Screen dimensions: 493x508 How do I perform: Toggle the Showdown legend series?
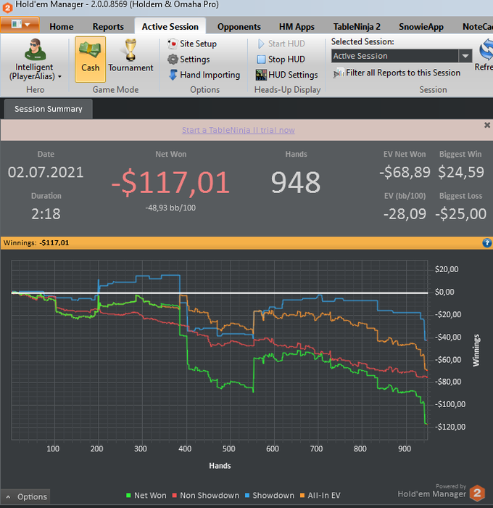(x=270, y=496)
